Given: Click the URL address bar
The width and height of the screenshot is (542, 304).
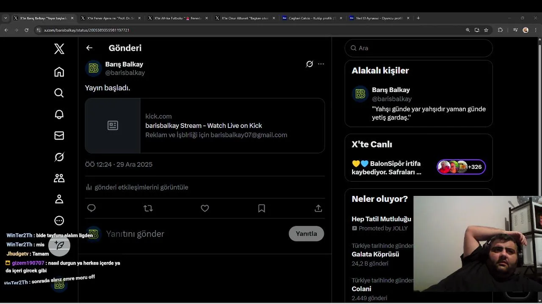Looking at the screenshot, I should point(250,30).
